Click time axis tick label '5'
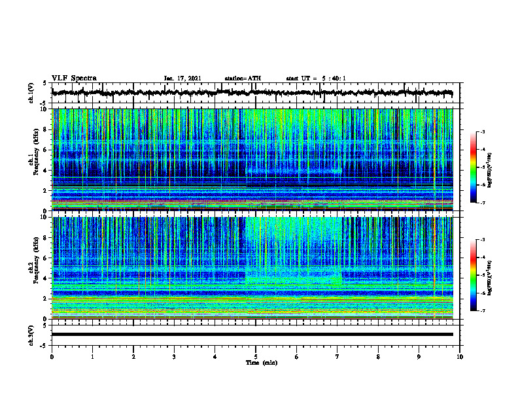 tap(256, 357)
